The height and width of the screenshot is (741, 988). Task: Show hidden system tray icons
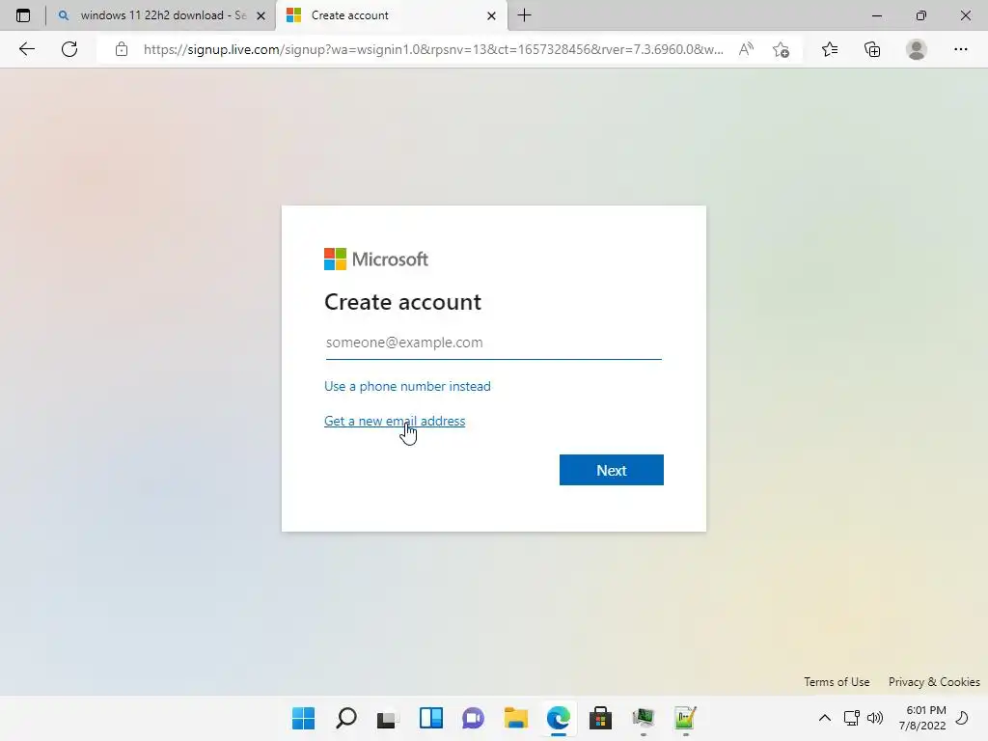824,718
